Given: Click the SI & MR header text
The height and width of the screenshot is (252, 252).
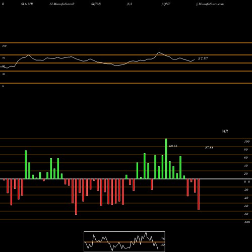Looking at the screenshot, I should [27, 4].
